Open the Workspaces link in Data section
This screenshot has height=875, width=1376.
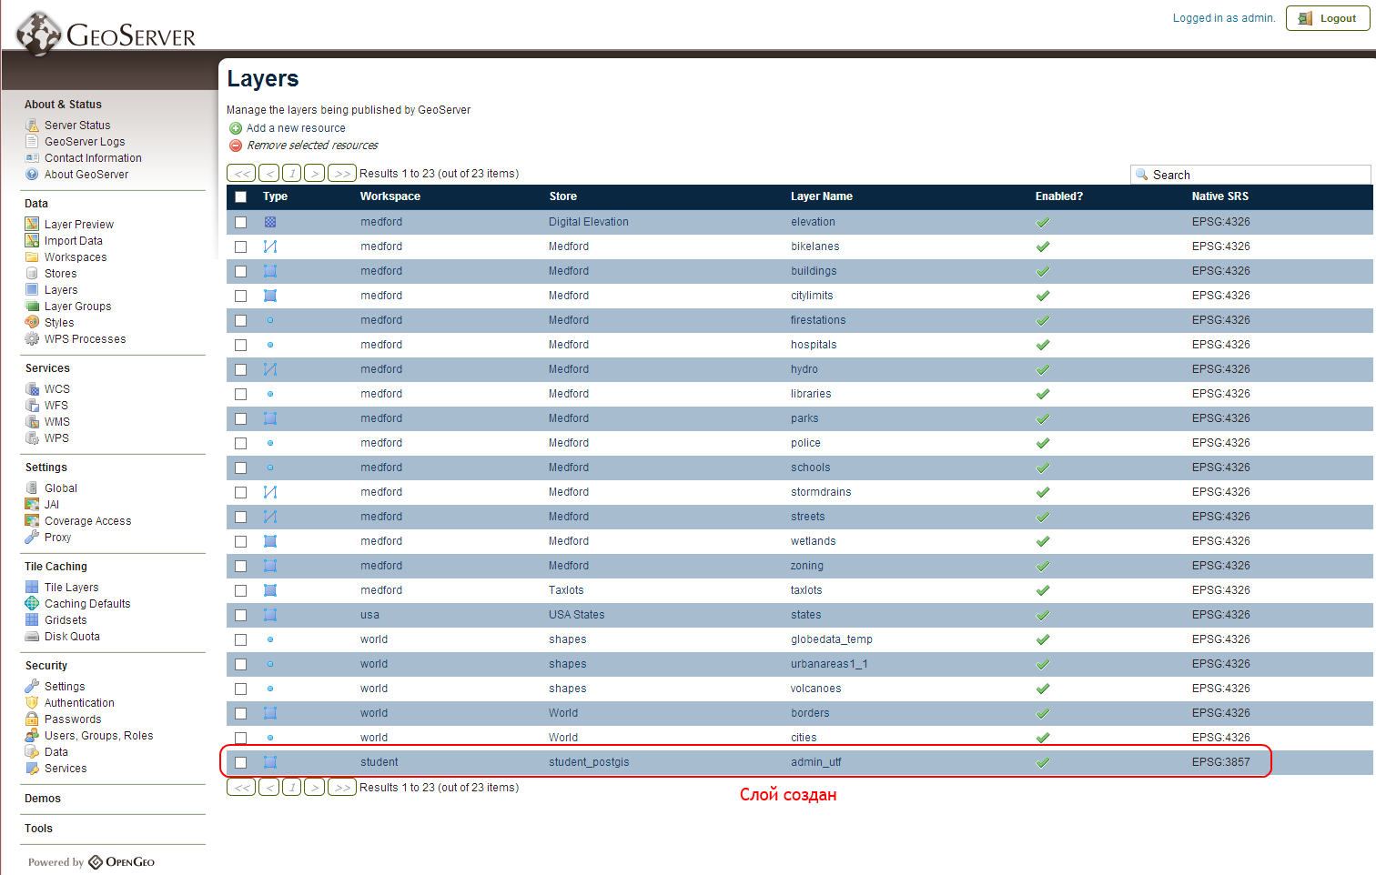76,256
